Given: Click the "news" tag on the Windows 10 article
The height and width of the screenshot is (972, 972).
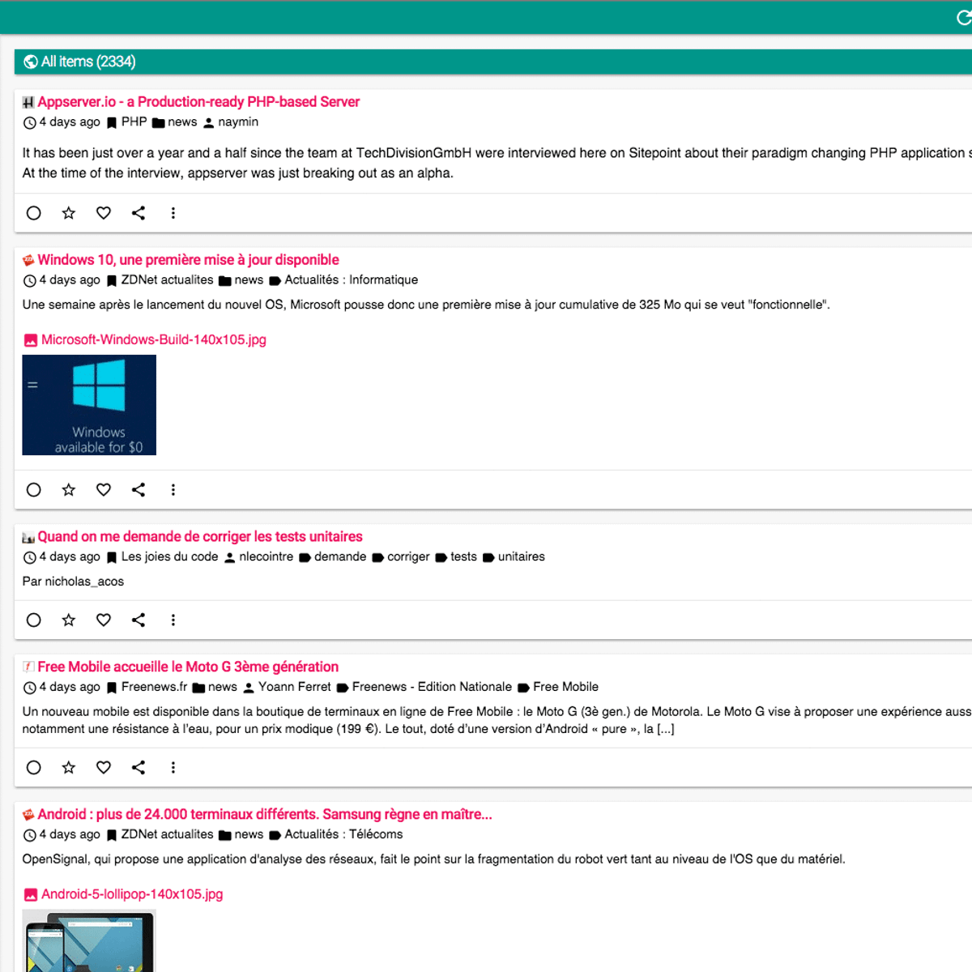Looking at the screenshot, I should pos(249,279).
